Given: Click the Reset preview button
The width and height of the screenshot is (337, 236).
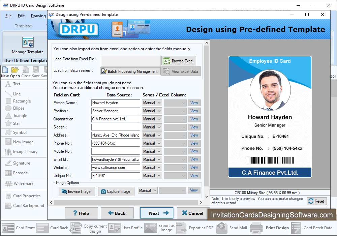Looking at the screenshot, I should pos(317,201).
